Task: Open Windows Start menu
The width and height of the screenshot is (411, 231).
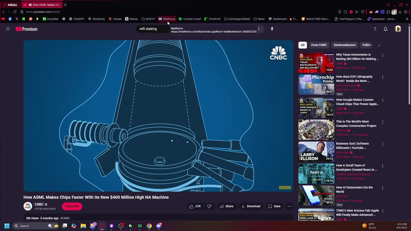Action: [x=7, y=226]
